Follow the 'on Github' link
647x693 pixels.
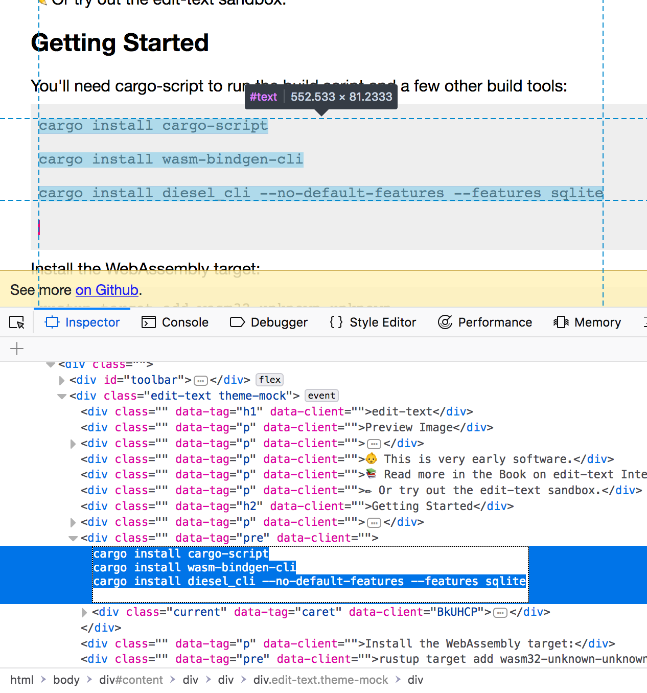pyautogui.click(x=107, y=290)
